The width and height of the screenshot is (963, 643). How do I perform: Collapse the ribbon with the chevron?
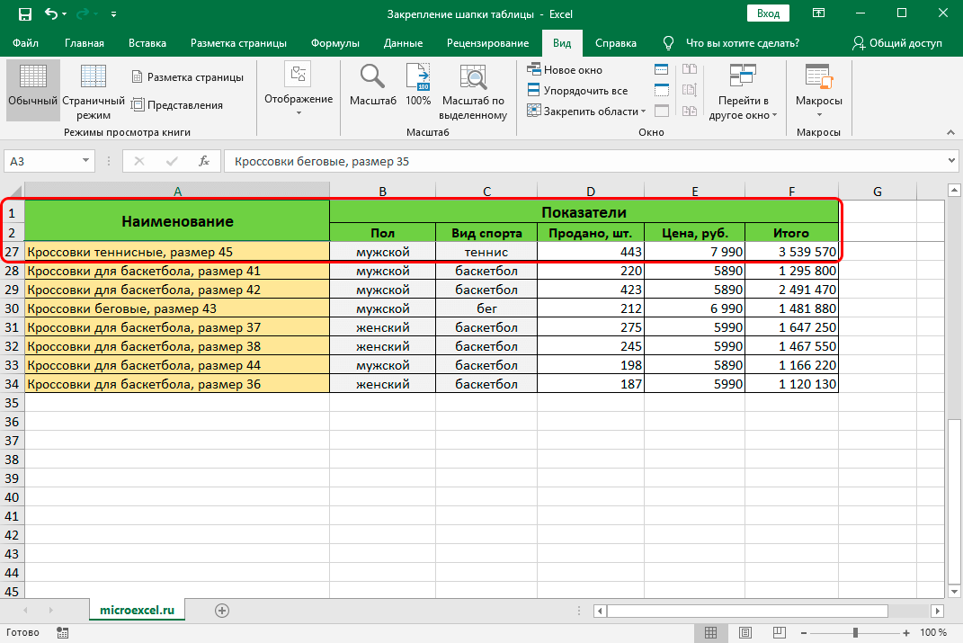pos(950,132)
